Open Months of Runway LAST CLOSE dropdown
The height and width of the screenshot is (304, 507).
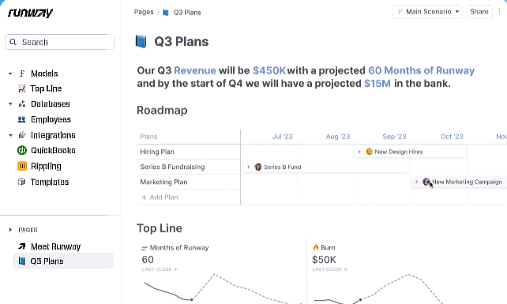[x=160, y=269]
